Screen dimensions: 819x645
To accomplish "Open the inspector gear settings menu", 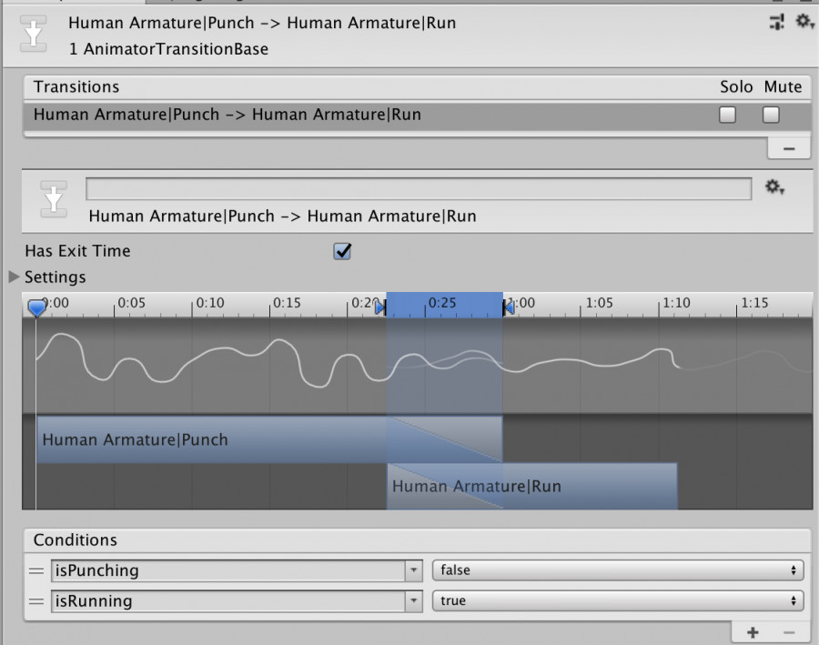I will 804,22.
